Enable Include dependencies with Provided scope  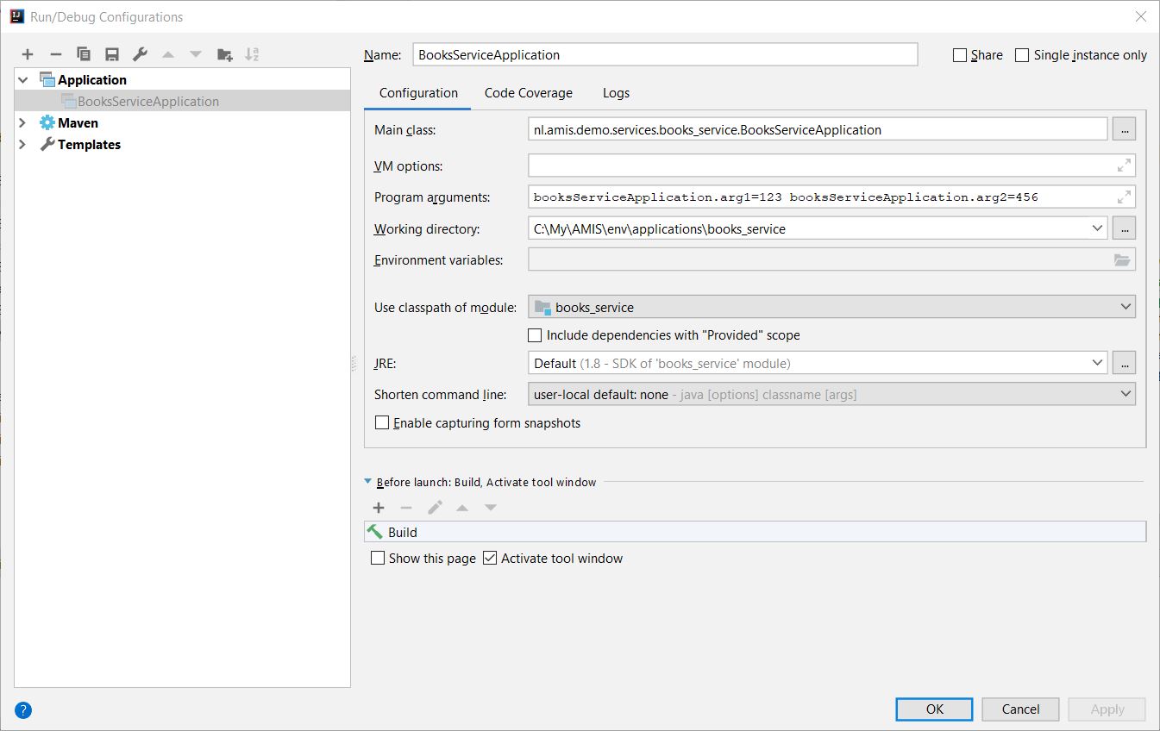(535, 335)
